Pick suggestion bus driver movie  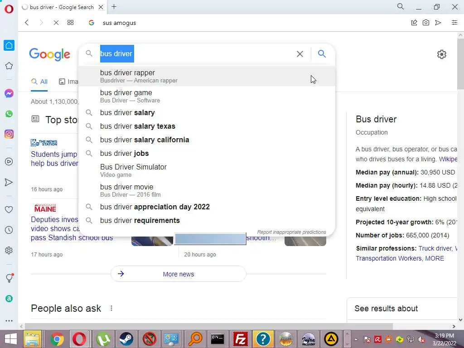tap(207, 191)
